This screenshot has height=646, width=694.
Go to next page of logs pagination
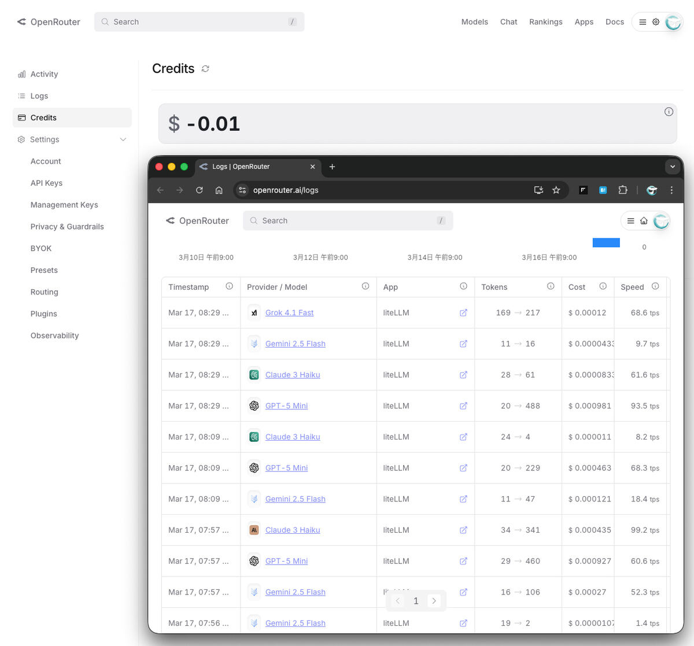[434, 601]
